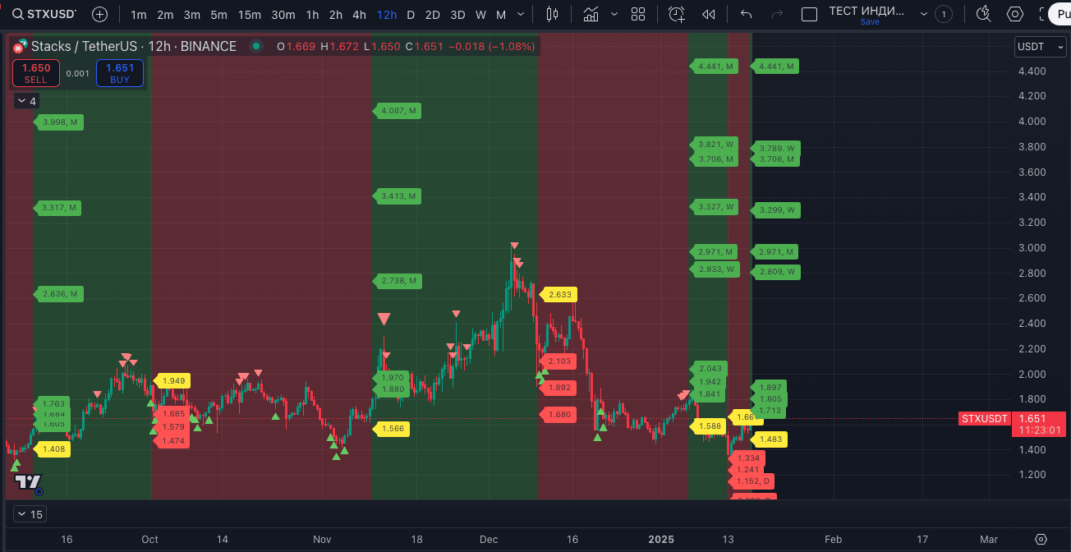Open the candlestick chart type selector
The width and height of the screenshot is (1071, 552).
tap(552, 14)
